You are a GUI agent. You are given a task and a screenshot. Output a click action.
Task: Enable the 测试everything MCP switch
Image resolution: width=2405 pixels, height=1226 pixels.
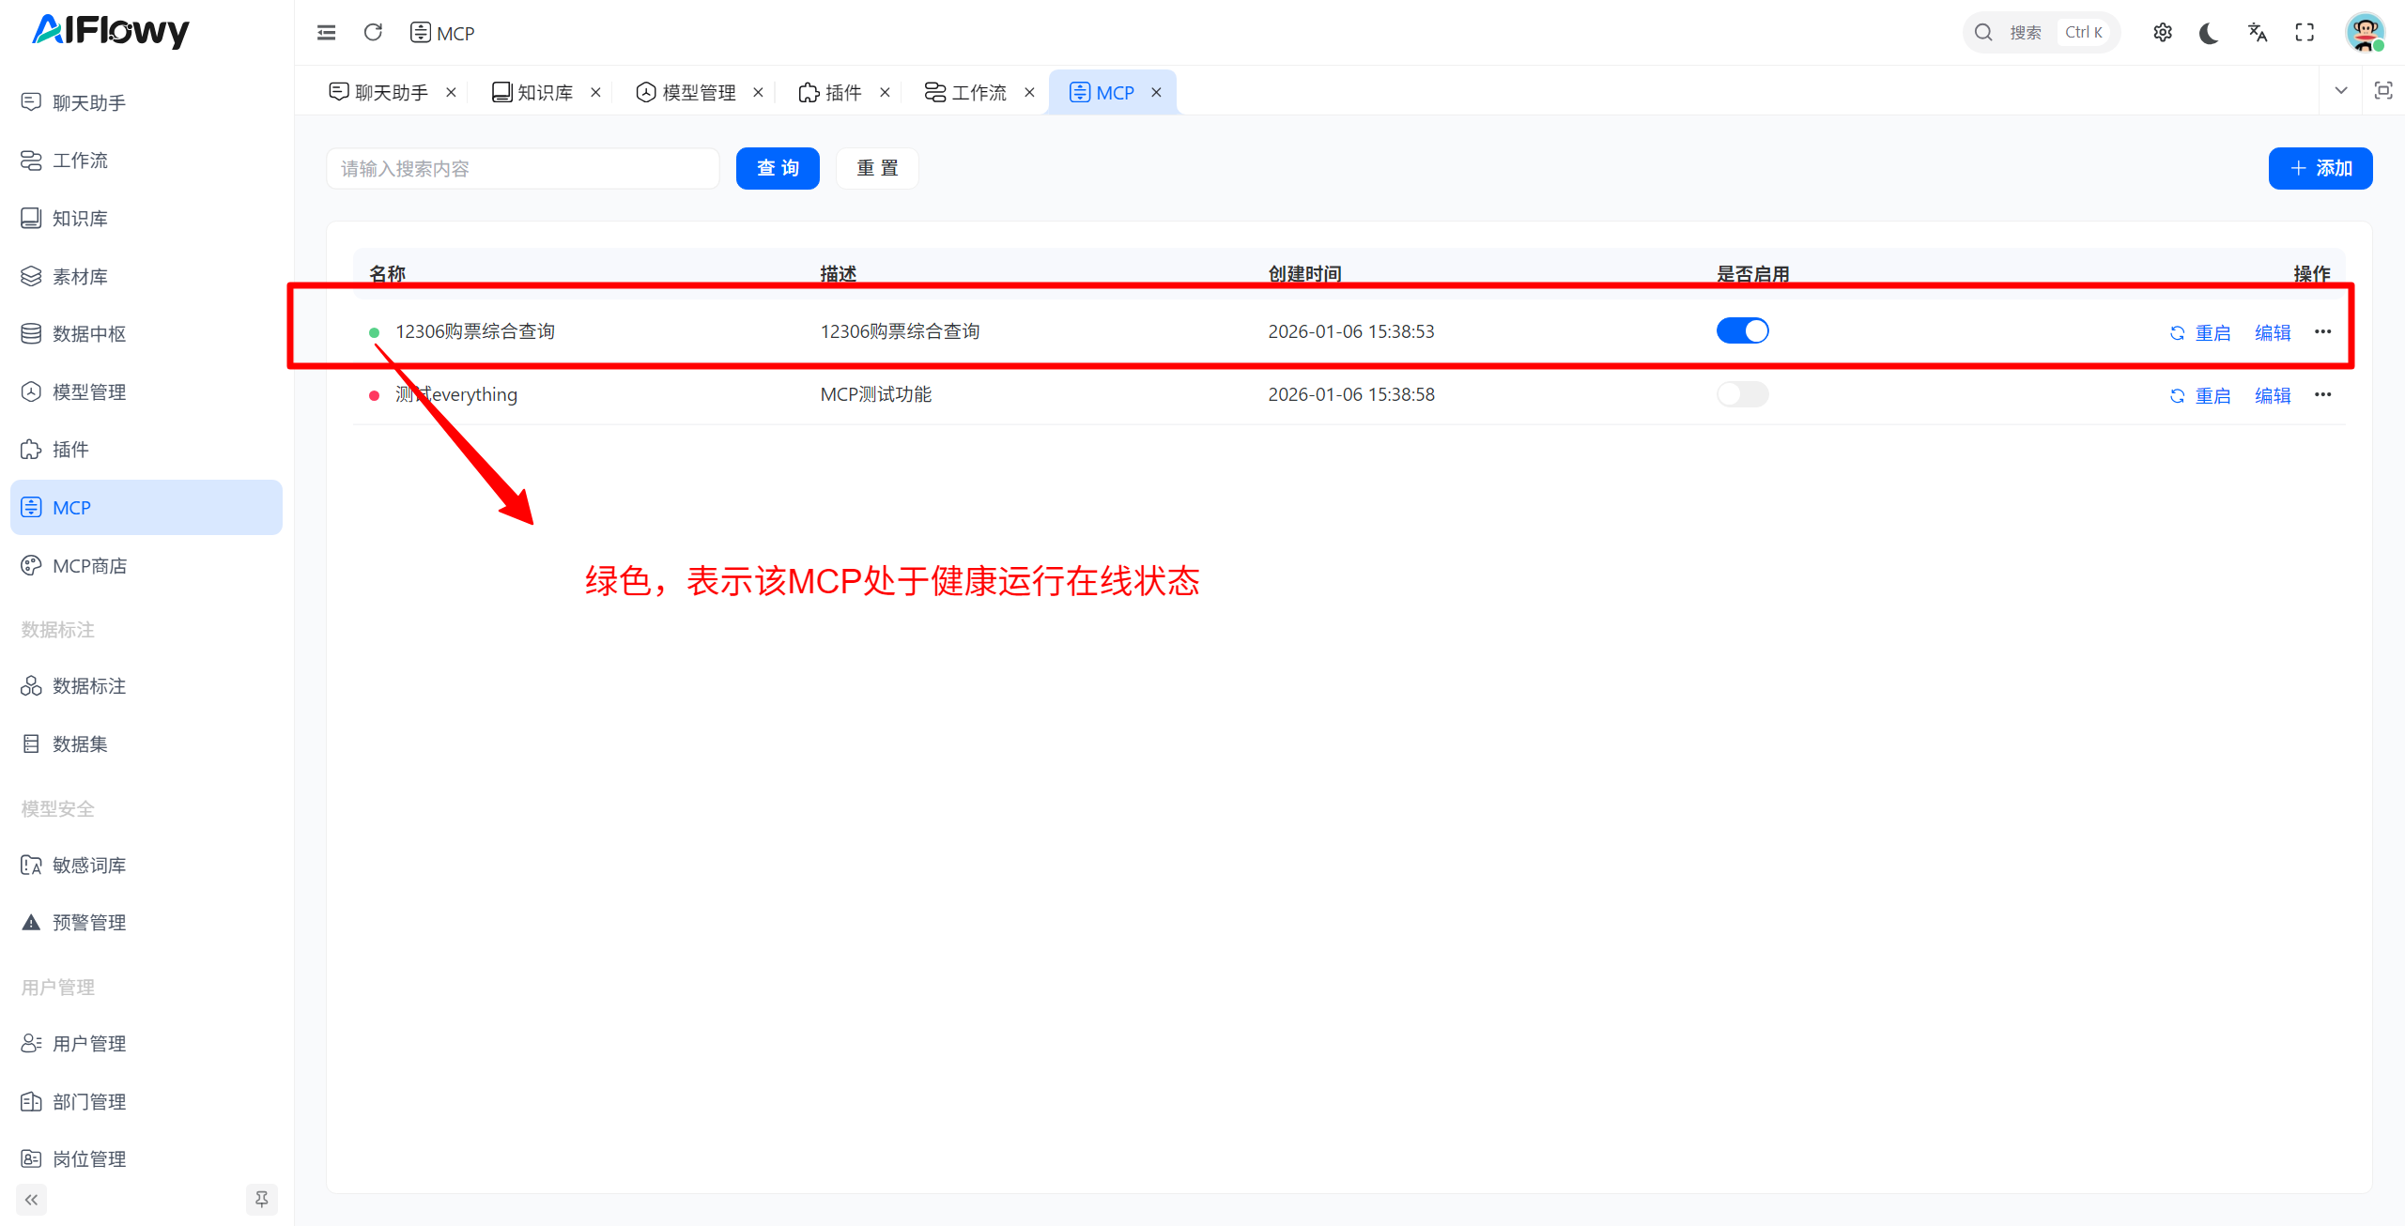1742,394
